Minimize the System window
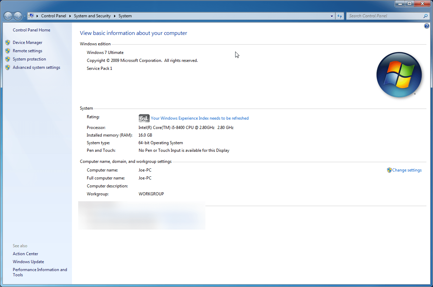The height and width of the screenshot is (287, 433). coord(400,3)
